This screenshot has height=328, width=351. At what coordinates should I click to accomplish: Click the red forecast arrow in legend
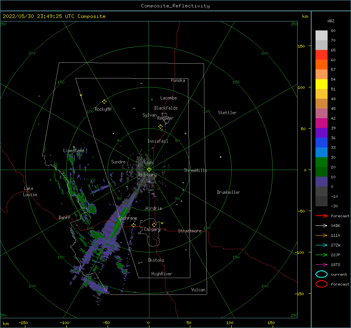pos(321,216)
